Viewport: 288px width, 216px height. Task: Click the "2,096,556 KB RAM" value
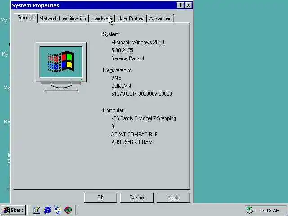(132, 142)
